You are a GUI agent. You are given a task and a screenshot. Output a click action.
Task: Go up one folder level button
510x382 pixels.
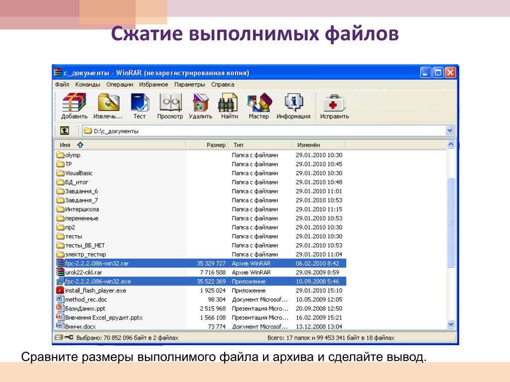pyautogui.click(x=64, y=131)
